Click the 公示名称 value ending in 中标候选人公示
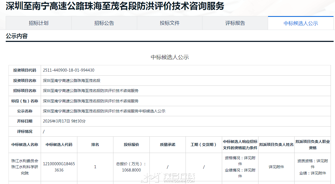The width and height of the screenshot is (335, 184). [104, 111]
